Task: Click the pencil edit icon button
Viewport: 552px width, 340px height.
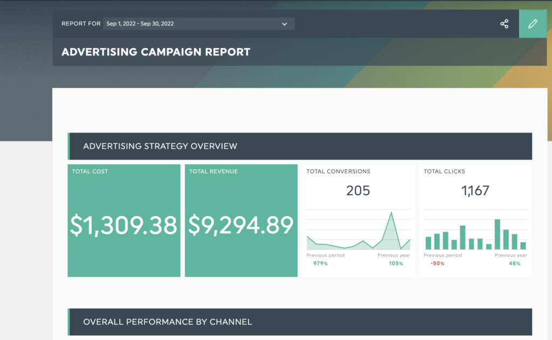Action: (x=533, y=24)
